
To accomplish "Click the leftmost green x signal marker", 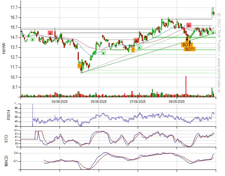I will (33, 40).
